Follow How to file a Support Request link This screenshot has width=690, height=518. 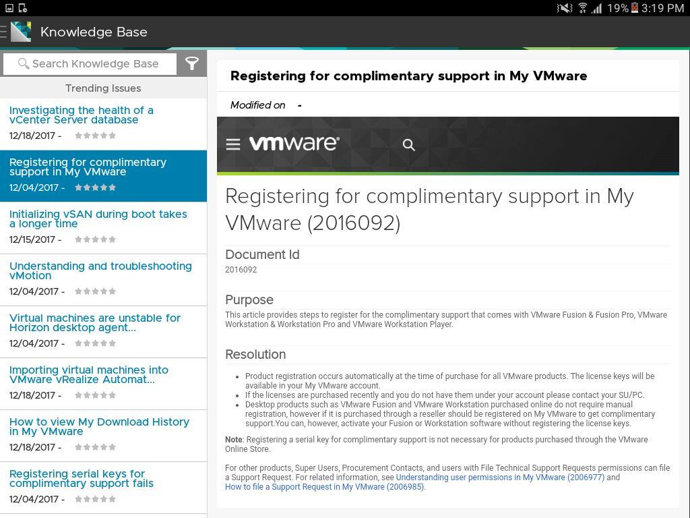point(325,487)
